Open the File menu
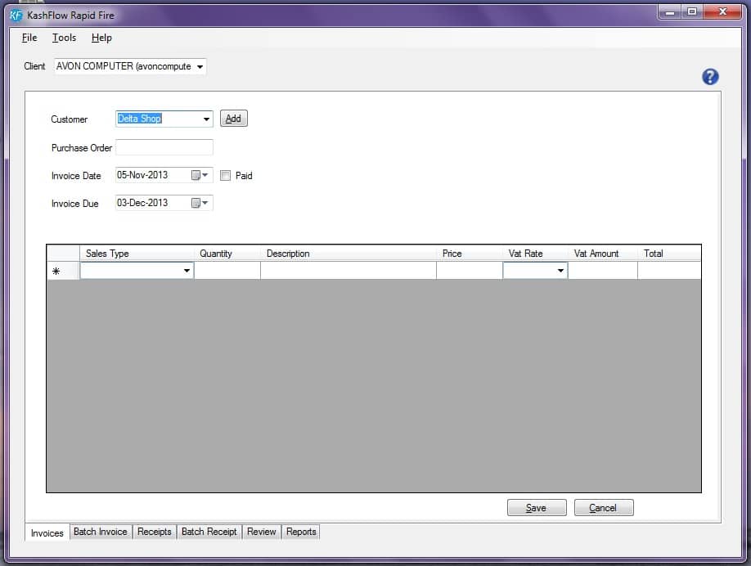This screenshot has height=566, width=751. pyautogui.click(x=29, y=38)
